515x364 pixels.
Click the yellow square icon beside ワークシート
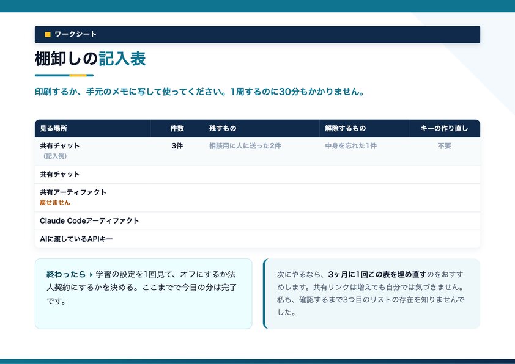[48, 34]
